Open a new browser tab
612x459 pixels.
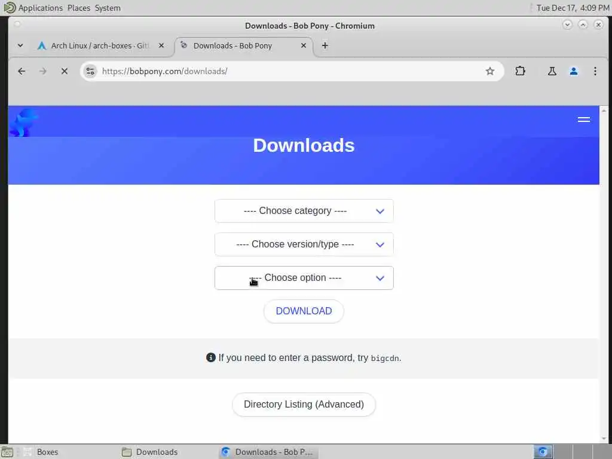click(x=325, y=45)
